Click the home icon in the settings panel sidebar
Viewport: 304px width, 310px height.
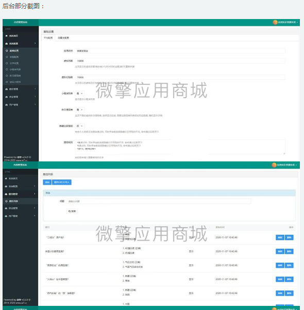6,36
